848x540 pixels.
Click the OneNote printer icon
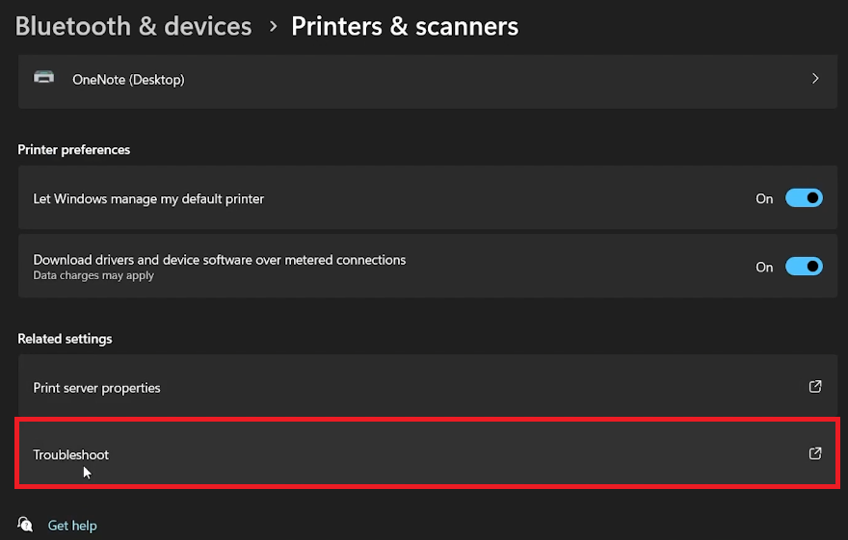point(44,78)
